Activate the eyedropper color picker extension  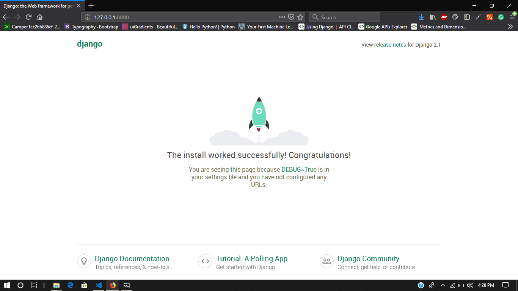pyautogui.click(x=478, y=17)
